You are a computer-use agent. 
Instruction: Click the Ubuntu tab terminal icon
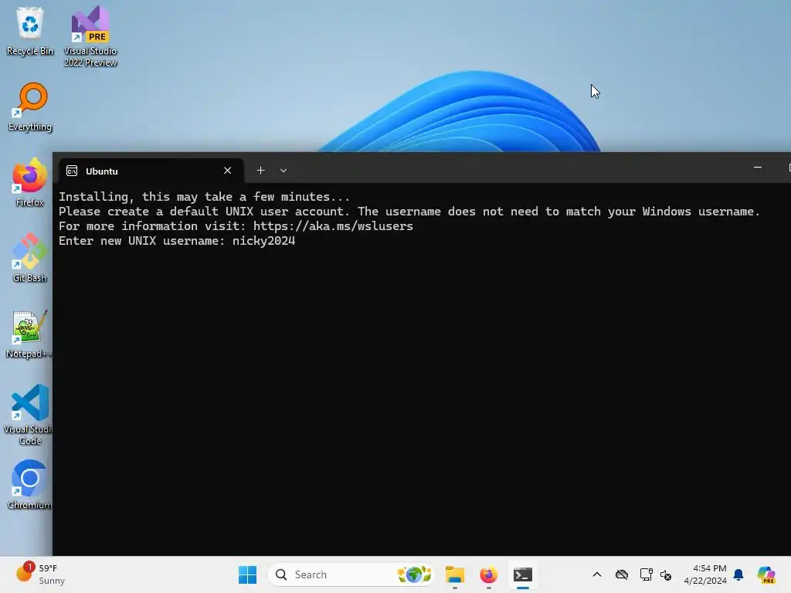click(72, 171)
